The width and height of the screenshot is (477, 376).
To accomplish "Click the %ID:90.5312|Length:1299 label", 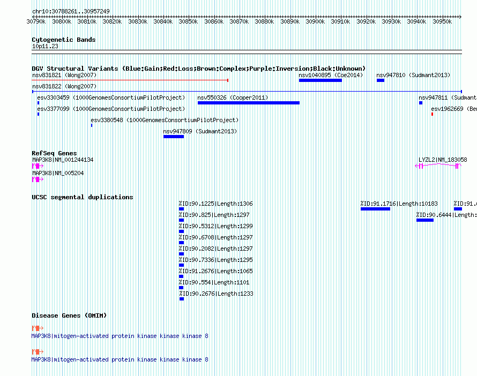I will coord(215,226).
